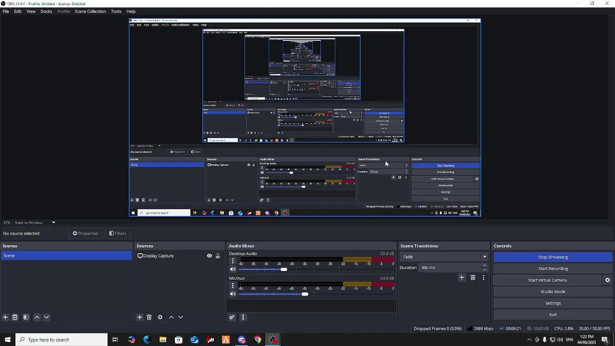This screenshot has width=615, height=346.
Task: Move the scene down in Scenes dock
Action: point(47,317)
